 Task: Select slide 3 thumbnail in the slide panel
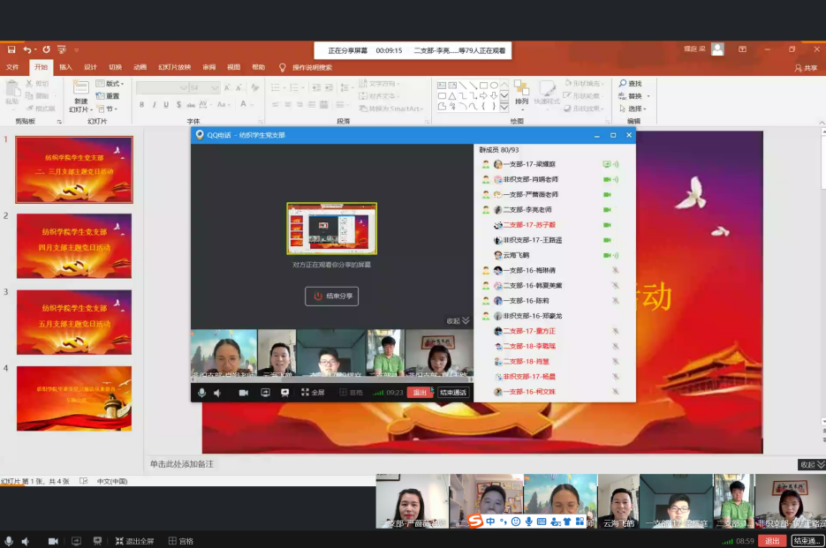[x=74, y=322]
